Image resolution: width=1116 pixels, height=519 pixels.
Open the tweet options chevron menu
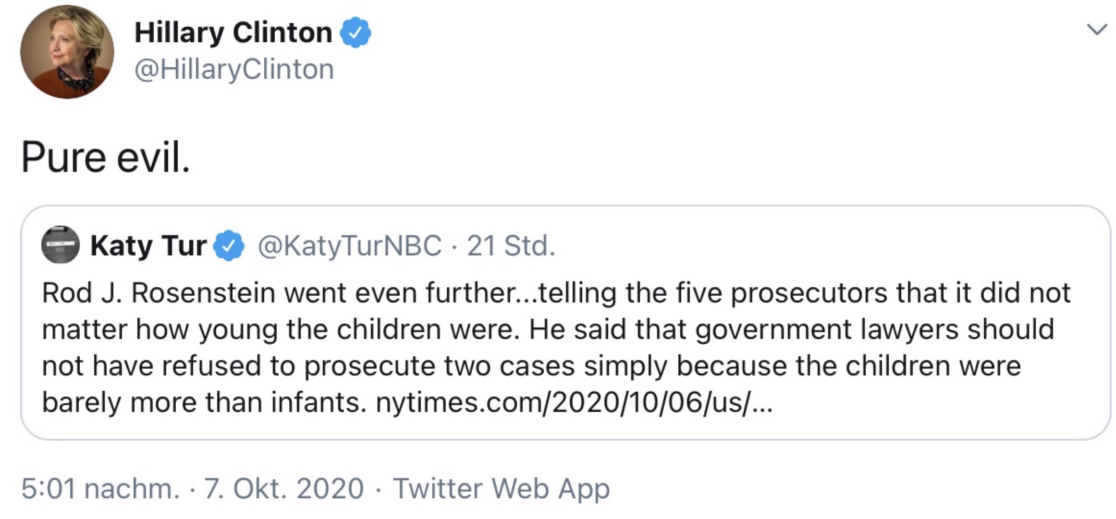(1096, 30)
